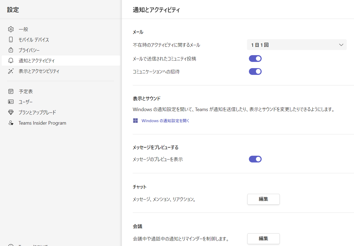Toggle メールで送信されたコミュニティ投稿 switch
Image resolution: width=354 pixels, height=246 pixels.
point(255,59)
